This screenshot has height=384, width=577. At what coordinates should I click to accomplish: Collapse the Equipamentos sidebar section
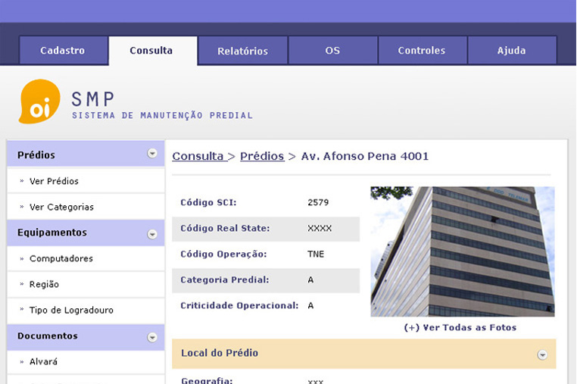point(152,233)
